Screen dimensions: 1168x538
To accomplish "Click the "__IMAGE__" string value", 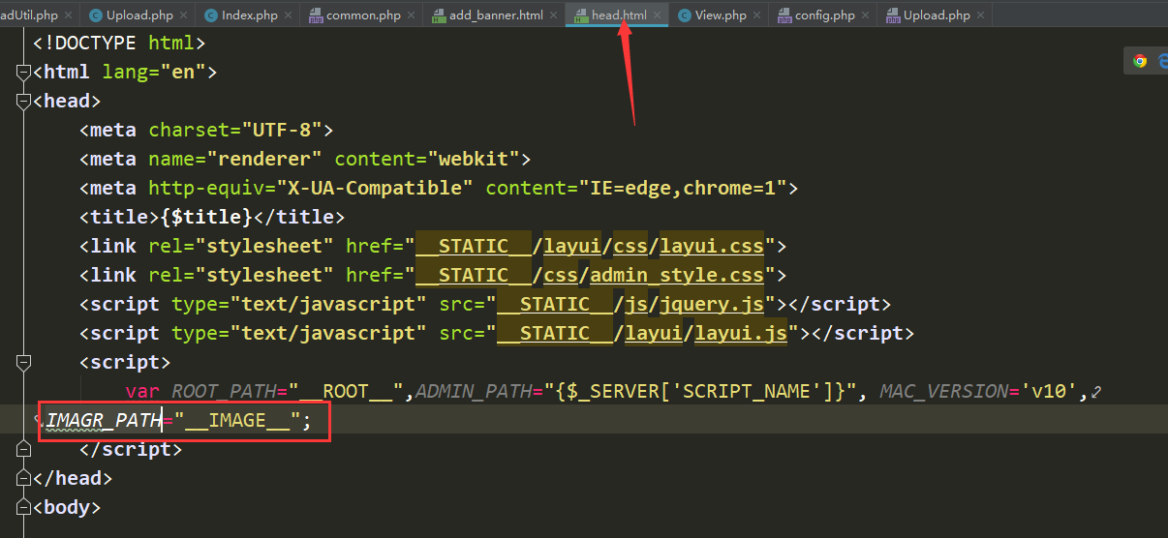I will pyautogui.click(x=237, y=421).
